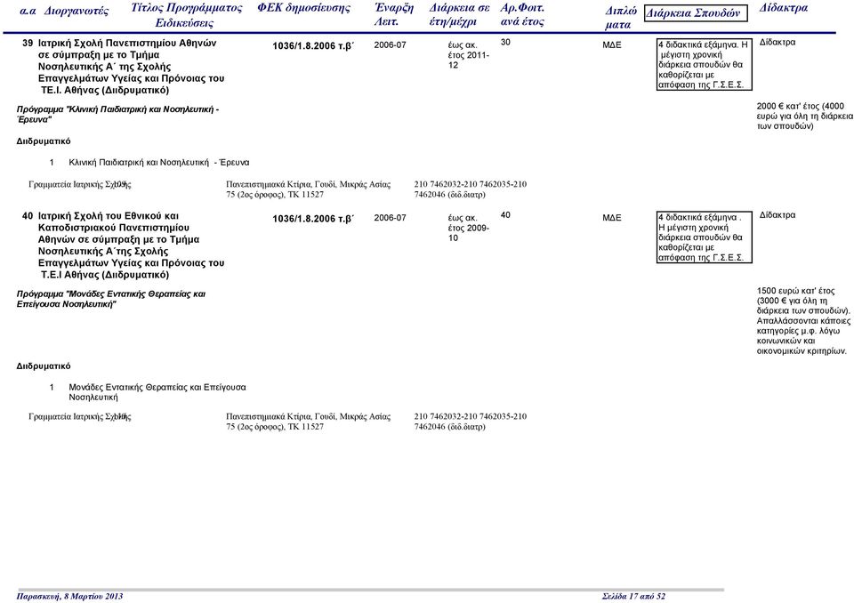Select plain 'Δίδακτρα' label in entry 39 row
Viewport: 854px width, 603px height.
(777, 43)
